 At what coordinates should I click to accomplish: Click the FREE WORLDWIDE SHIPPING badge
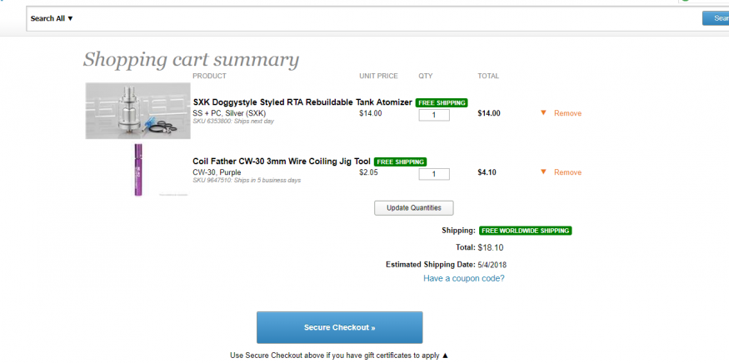pyautogui.click(x=526, y=231)
